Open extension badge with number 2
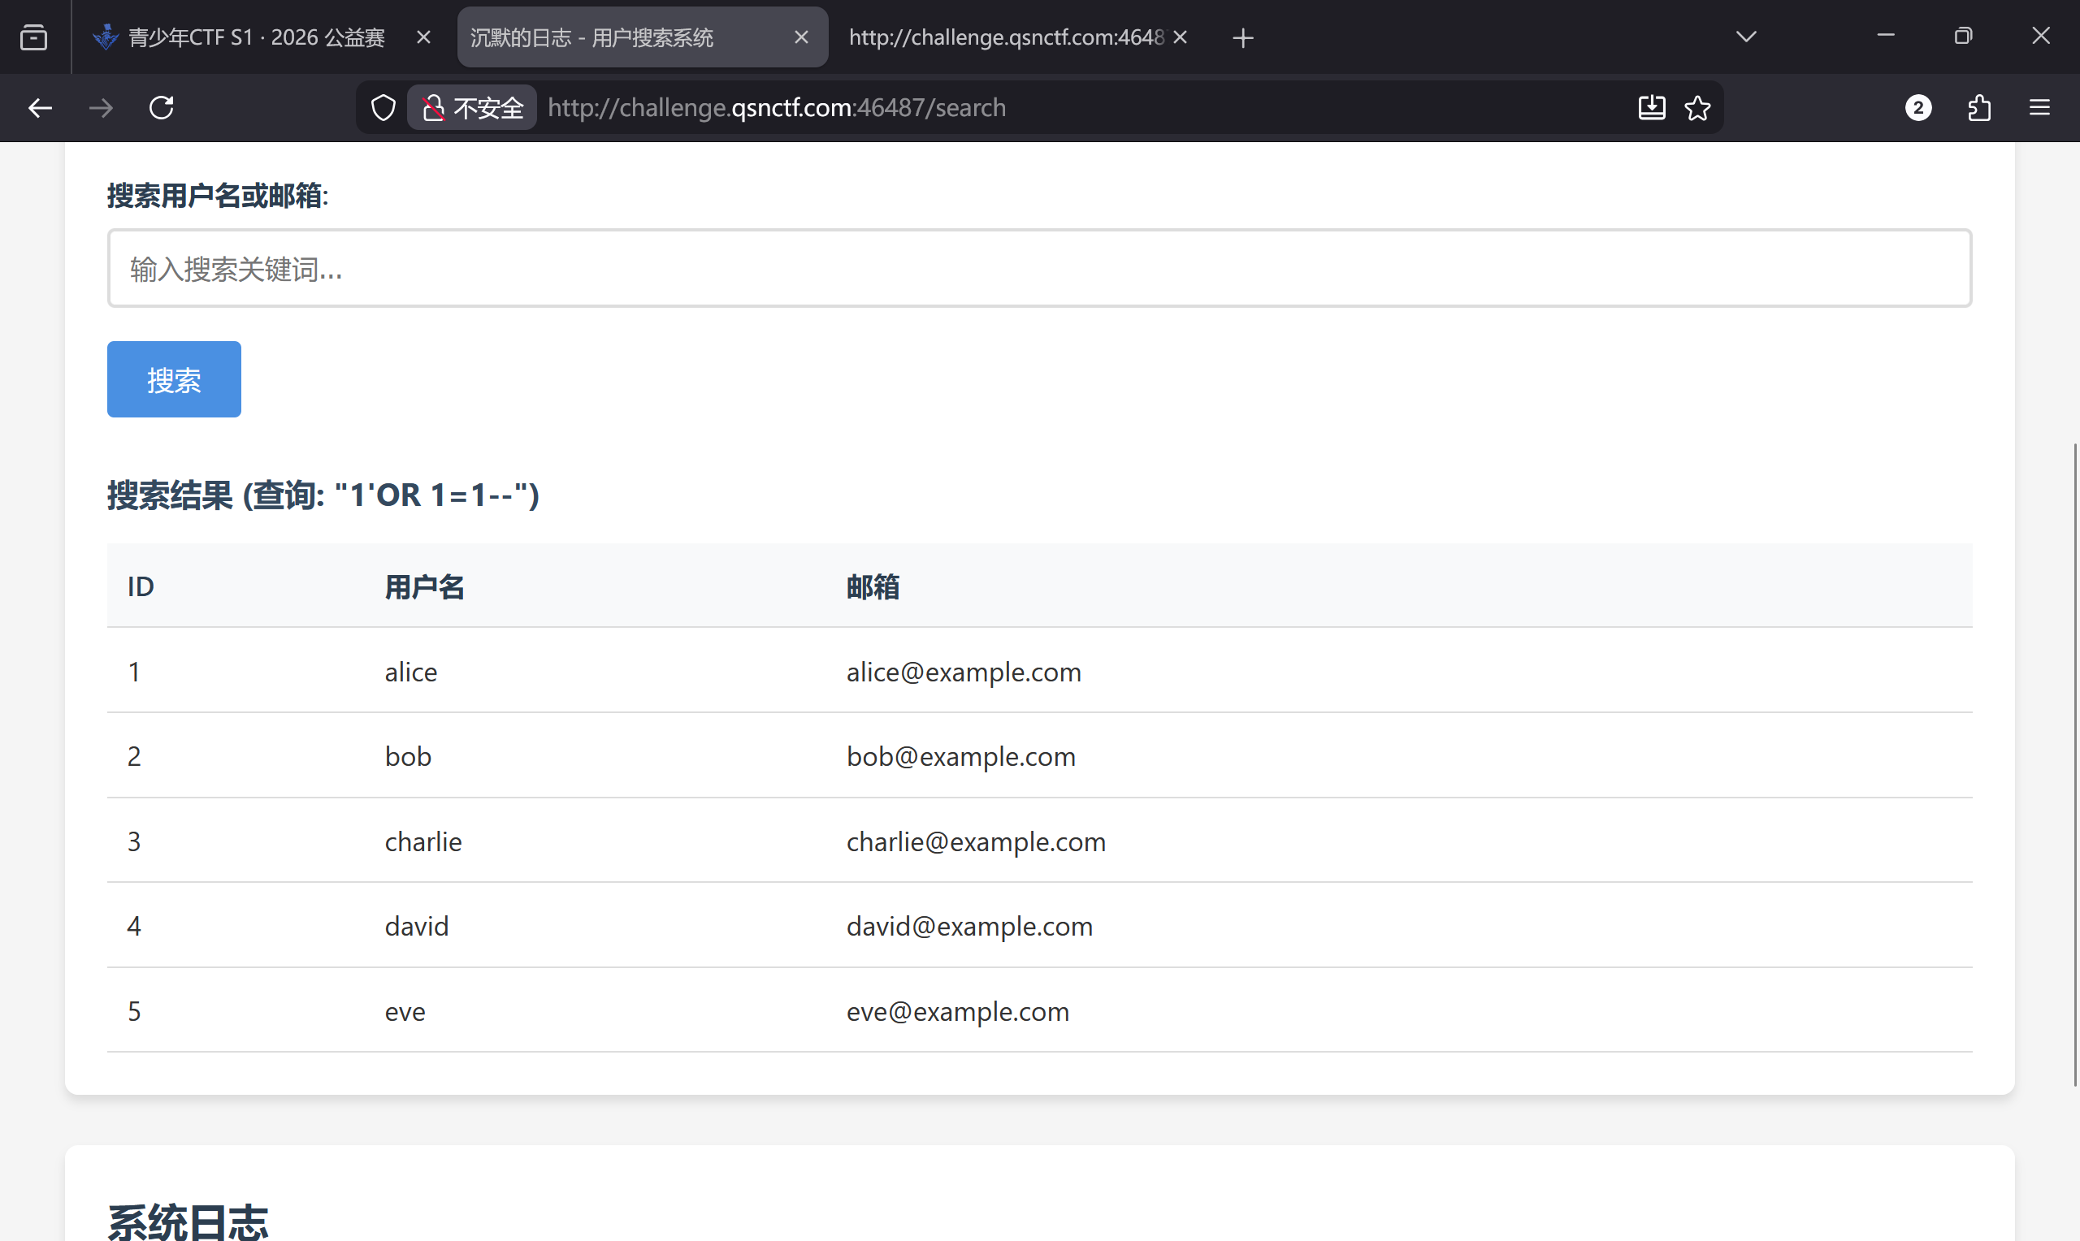The width and height of the screenshot is (2080, 1241). tap(1917, 108)
